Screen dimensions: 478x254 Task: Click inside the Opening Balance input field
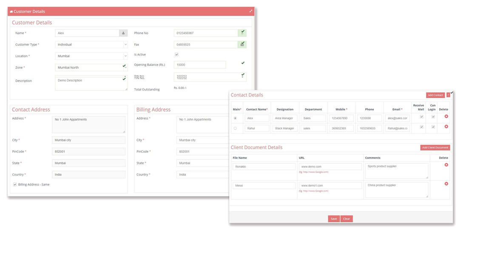[200, 64]
